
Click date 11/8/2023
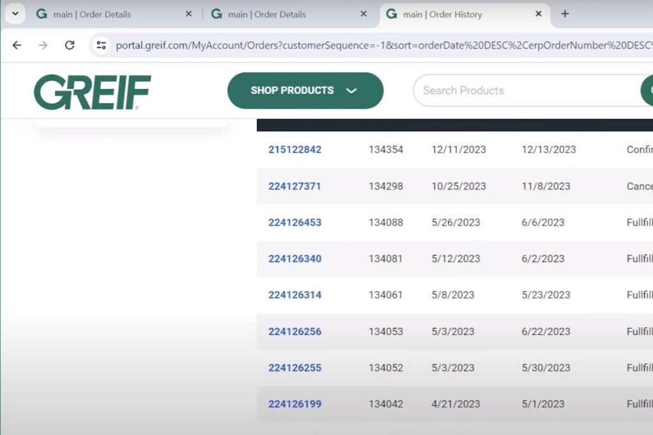(546, 187)
